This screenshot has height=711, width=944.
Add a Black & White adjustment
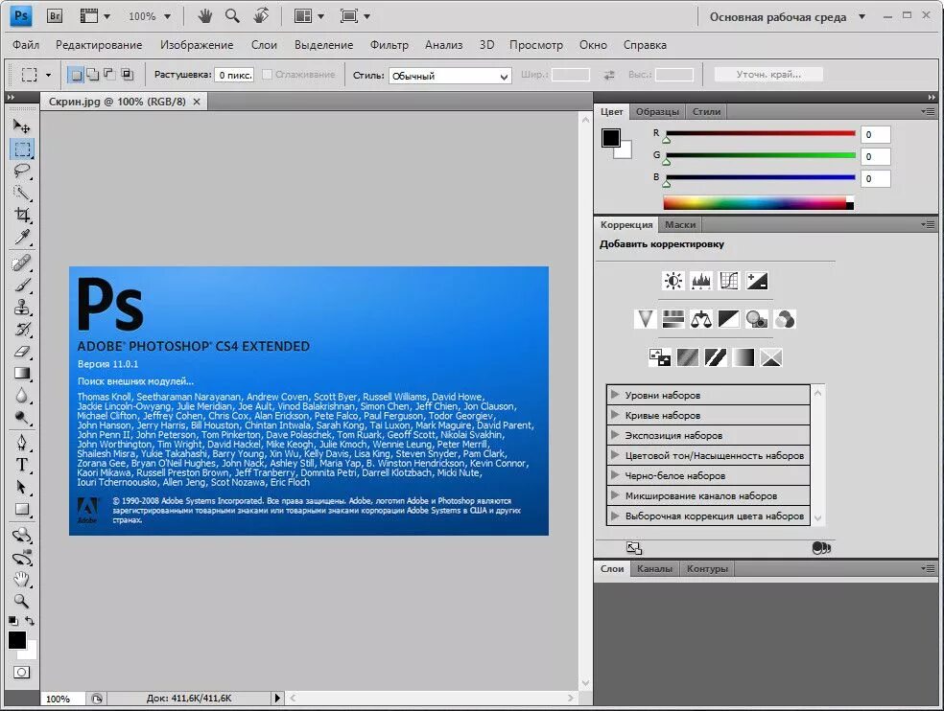(x=728, y=319)
